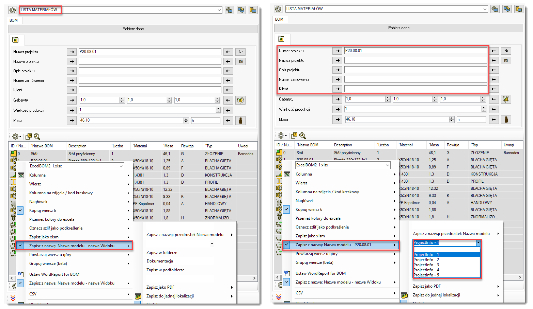Toggle the checkmark for Kopiuj wiersz 6 in left menu

pyautogui.click(x=20, y=211)
